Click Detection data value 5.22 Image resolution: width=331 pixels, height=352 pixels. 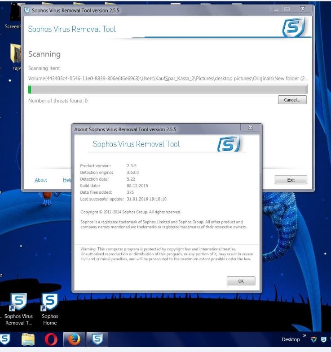pyautogui.click(x=131, y=179)
